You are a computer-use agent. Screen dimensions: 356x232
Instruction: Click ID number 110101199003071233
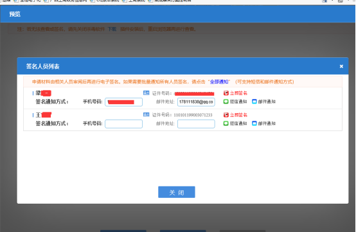(193, 115)
